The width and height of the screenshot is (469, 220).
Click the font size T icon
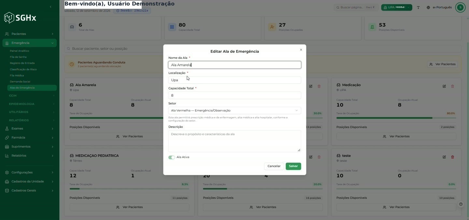pyautogui.click(x=419, y=7)
